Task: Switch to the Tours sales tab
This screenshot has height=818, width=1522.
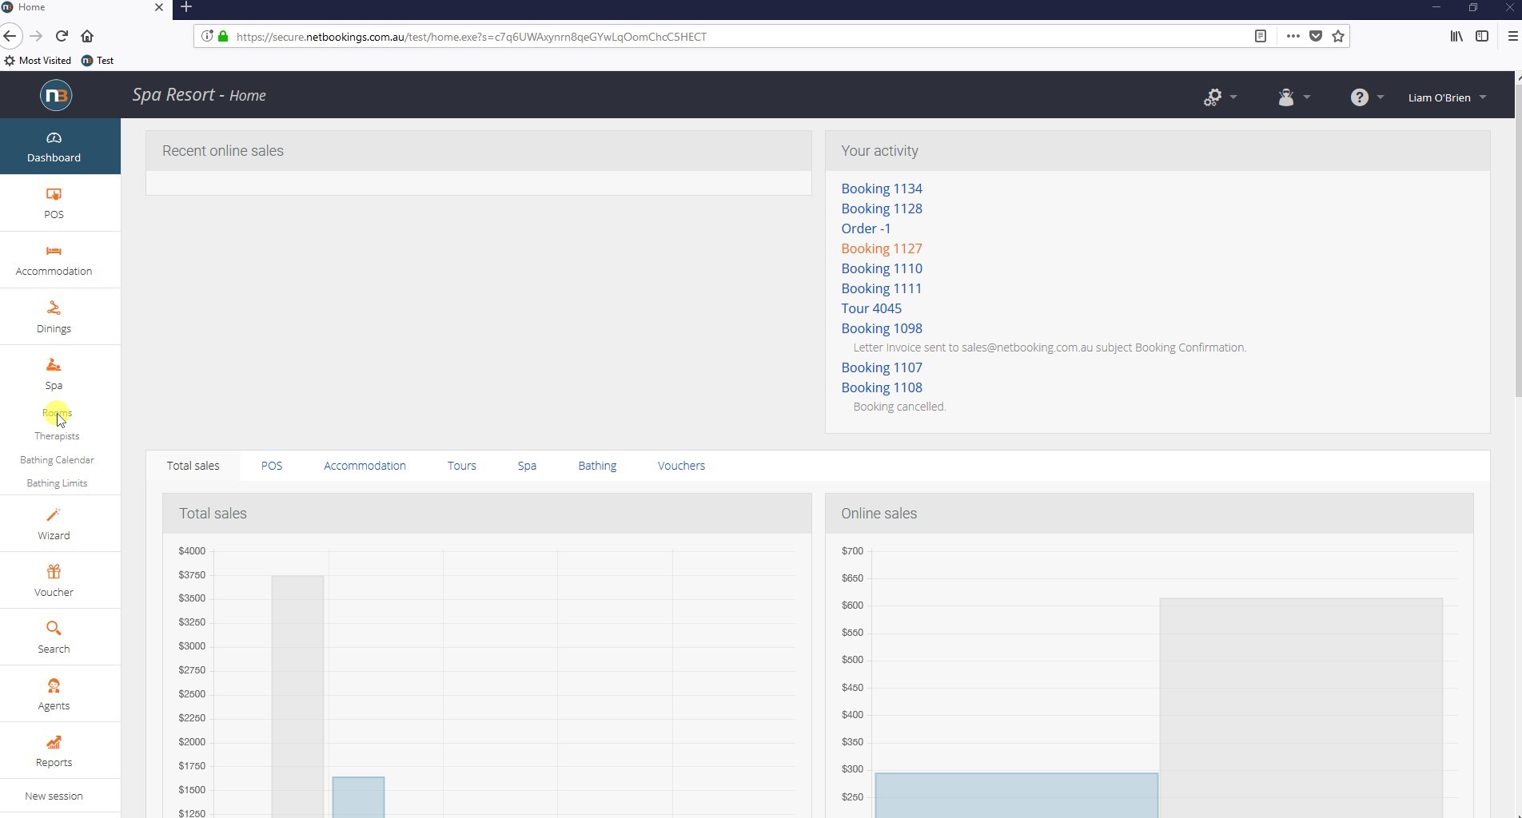Action: click(461, 466)
